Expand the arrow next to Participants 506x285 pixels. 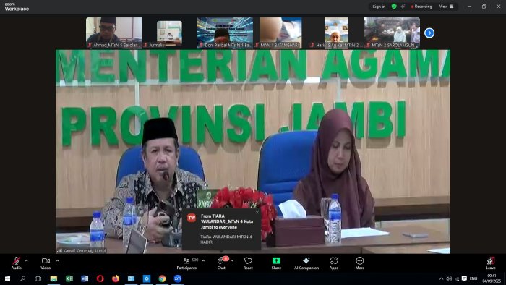pyautogui.click(x=203, y=260)
